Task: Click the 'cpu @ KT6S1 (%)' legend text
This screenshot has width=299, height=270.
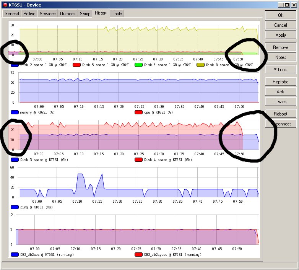Action: pyautogui.click(x=158, y=112)
